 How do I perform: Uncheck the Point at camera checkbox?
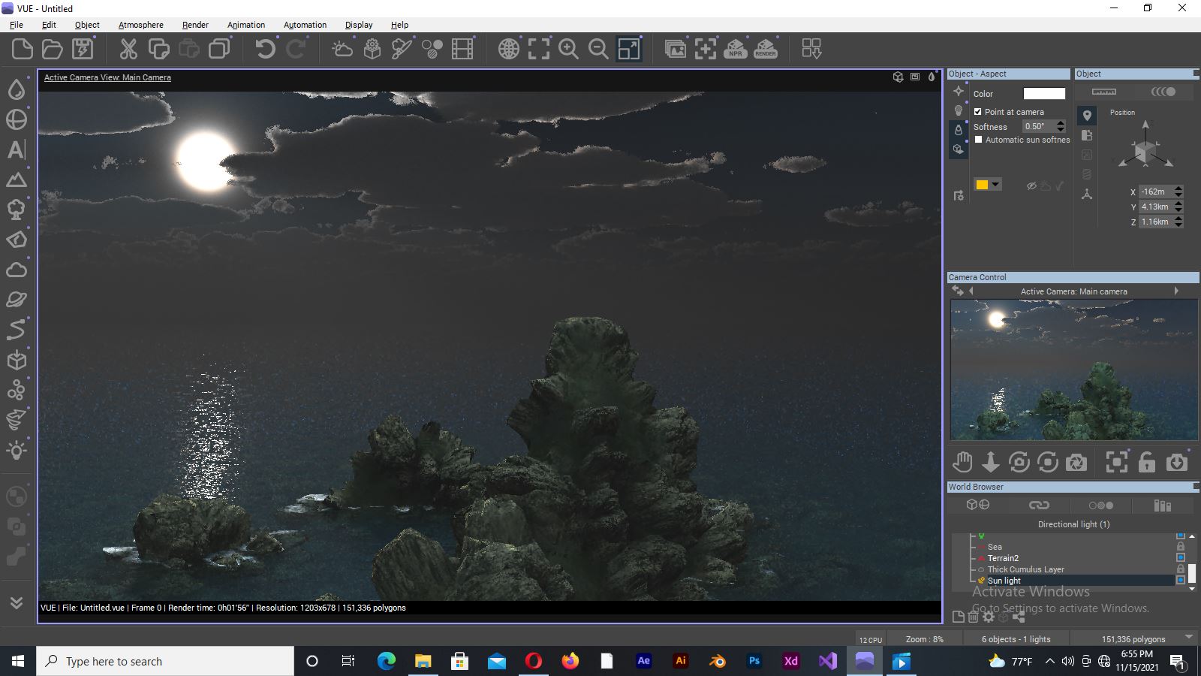pyautogui.click(x=978, y=112)
